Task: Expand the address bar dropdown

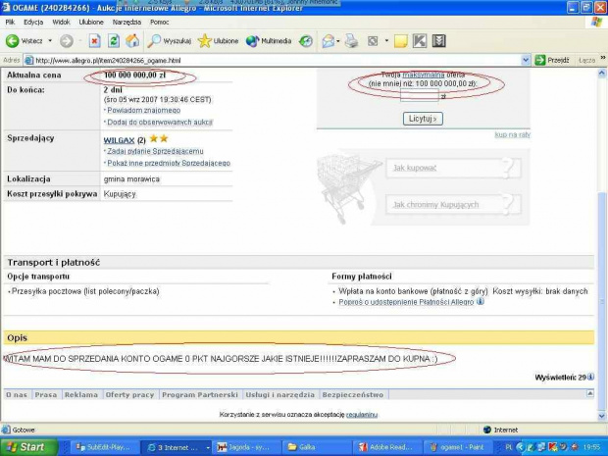Action: click(x=526, y=60)
